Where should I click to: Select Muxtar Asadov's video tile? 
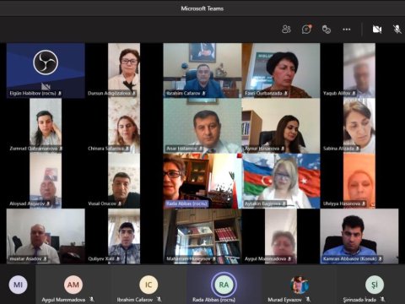[x=46, y=236]
